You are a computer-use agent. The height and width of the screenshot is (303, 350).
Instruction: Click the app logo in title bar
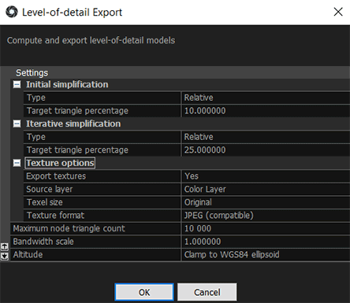[x=12, y=12]
